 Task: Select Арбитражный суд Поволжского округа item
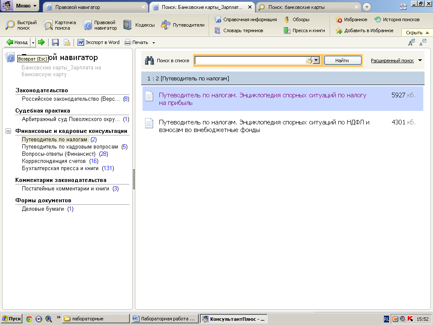pyautogui.click(x=75, y=119)
